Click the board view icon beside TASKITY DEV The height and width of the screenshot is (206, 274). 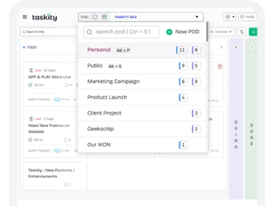[104, 17]
